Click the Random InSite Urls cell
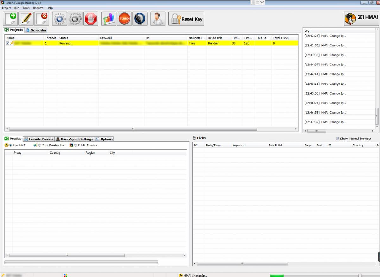This screenshot has width=380, height=277. (218, 43)
